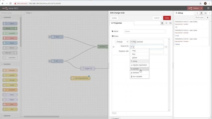Screen dimensions: 212x119
Task: Select the catch node in the palette
Action: coord(10,38)
